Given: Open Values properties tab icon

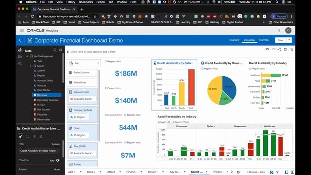Looking at the screenshot, I should 35,136.
